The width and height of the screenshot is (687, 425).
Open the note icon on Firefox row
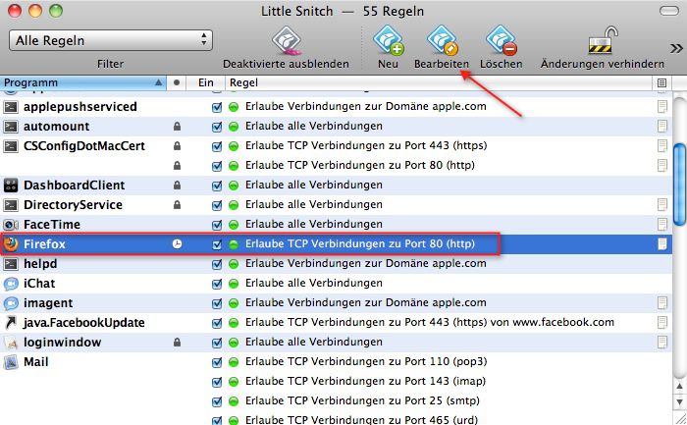pos(662,244)
